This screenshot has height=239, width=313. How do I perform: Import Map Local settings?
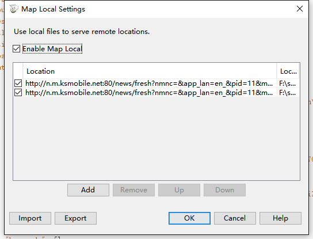(x=30, y=218)
